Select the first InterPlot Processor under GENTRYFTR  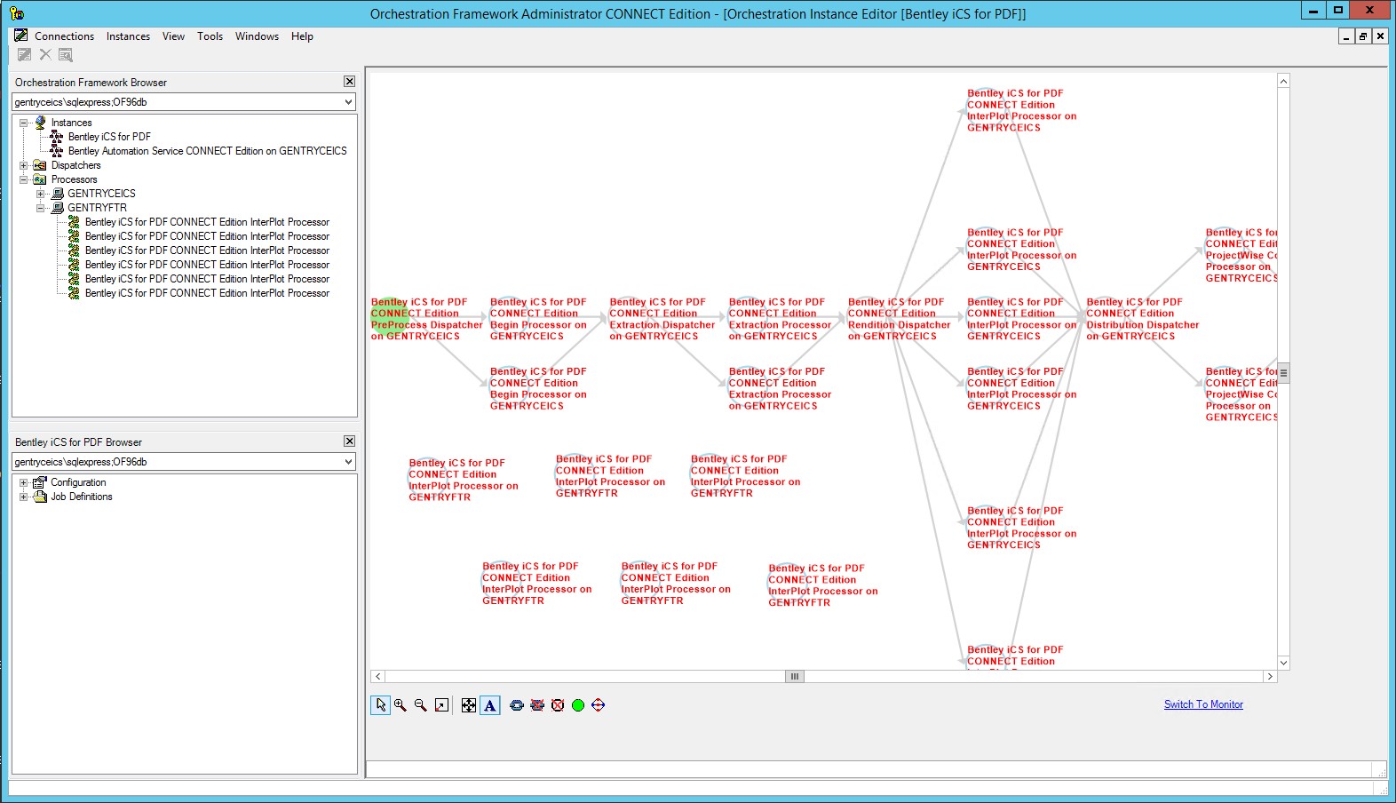[x=207, y=222]
